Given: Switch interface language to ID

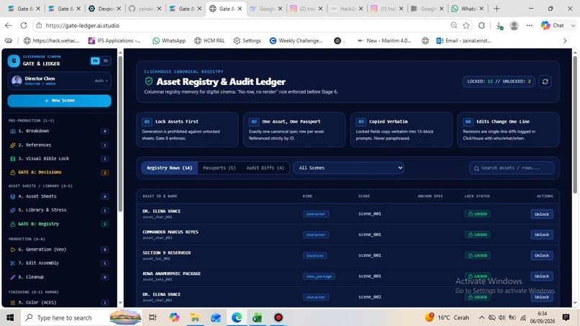Looking at the screenshot, I should pos(105,60).
